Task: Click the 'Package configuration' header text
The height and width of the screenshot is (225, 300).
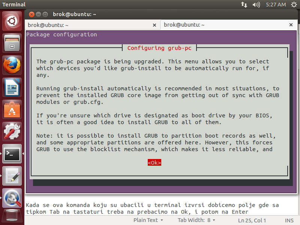Action: [61, 34]
